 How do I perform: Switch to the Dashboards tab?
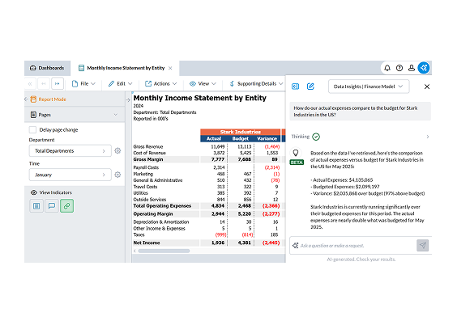[x=47, y=68]
